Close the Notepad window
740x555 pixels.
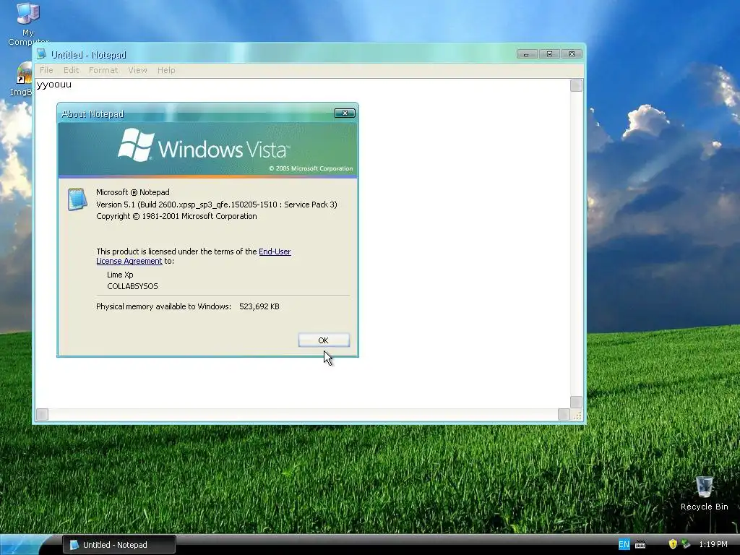pos(572,54)
